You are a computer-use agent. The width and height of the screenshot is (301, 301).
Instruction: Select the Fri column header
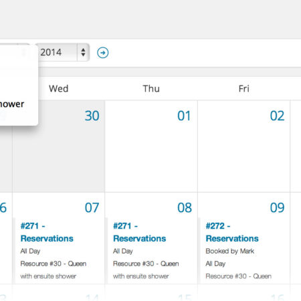(244, 88)
